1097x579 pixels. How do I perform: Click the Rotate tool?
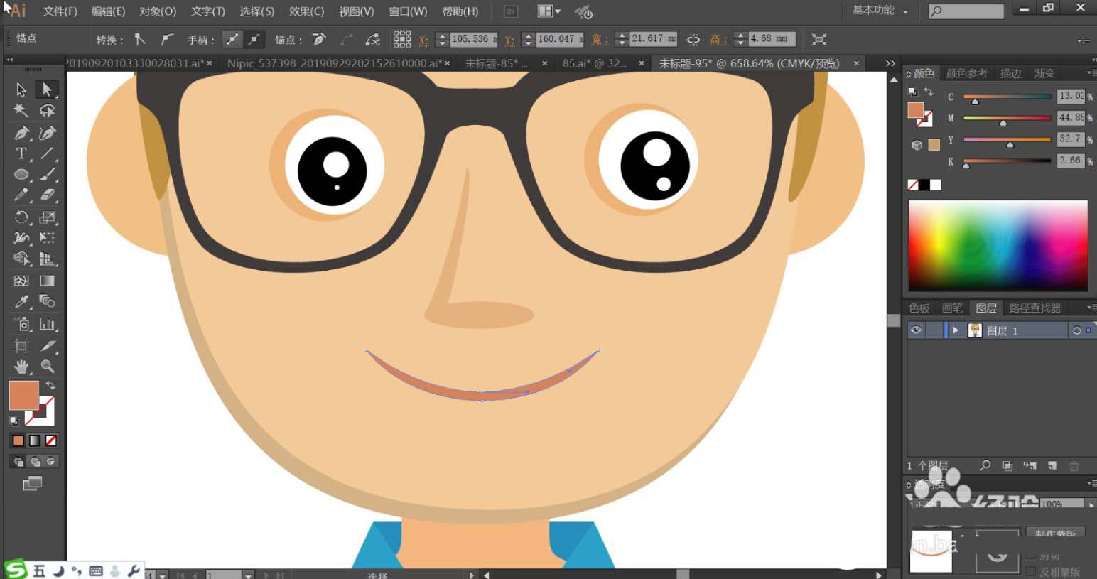click(21, 217)
